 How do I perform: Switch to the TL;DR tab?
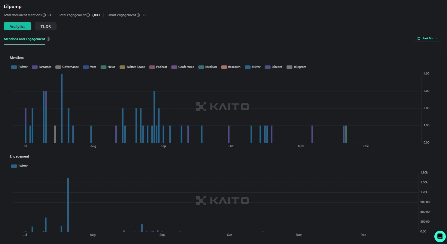pos(46,26)
